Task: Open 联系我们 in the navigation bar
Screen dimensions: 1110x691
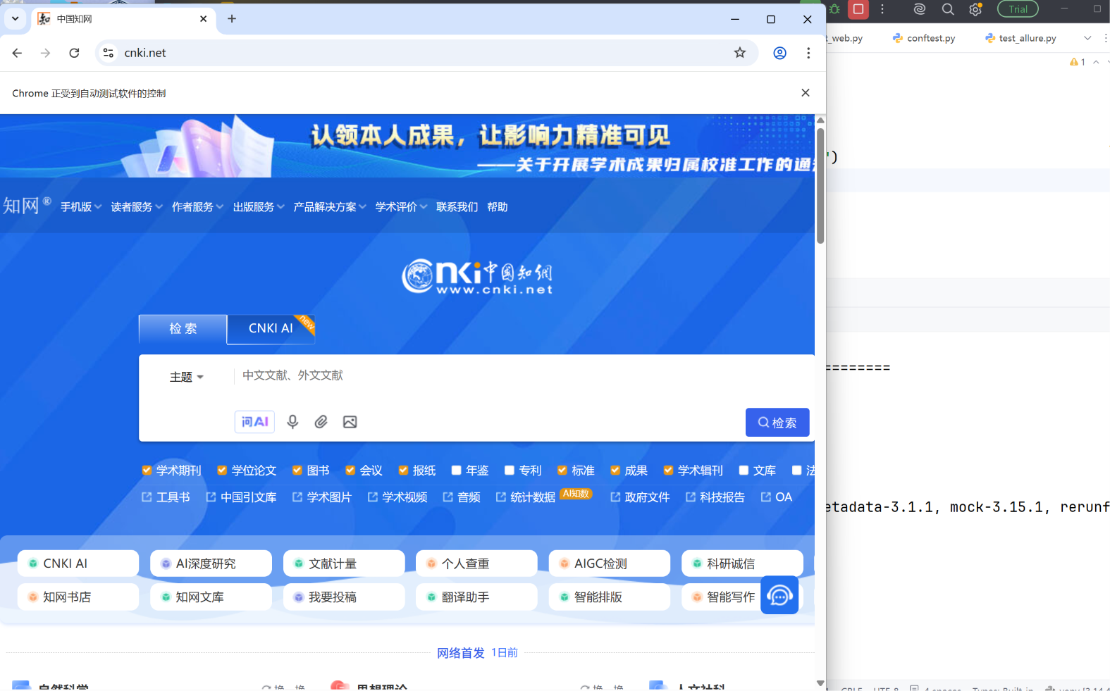Action: pos(457,207)
